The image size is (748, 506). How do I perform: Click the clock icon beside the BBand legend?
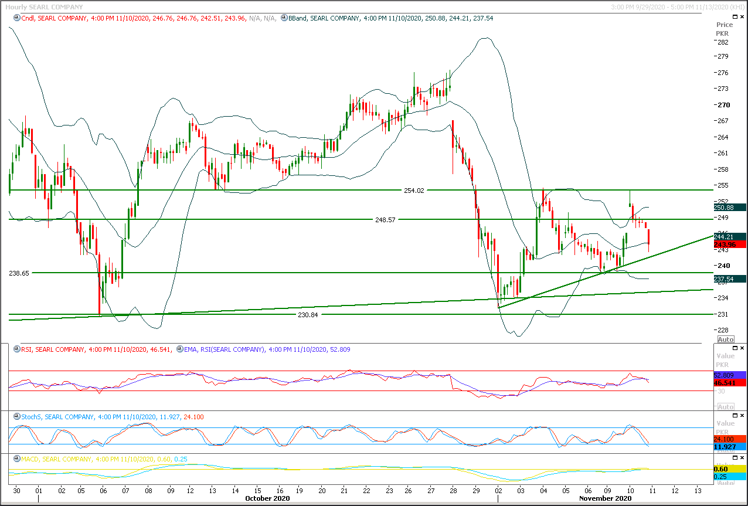[x=284, y=18]
